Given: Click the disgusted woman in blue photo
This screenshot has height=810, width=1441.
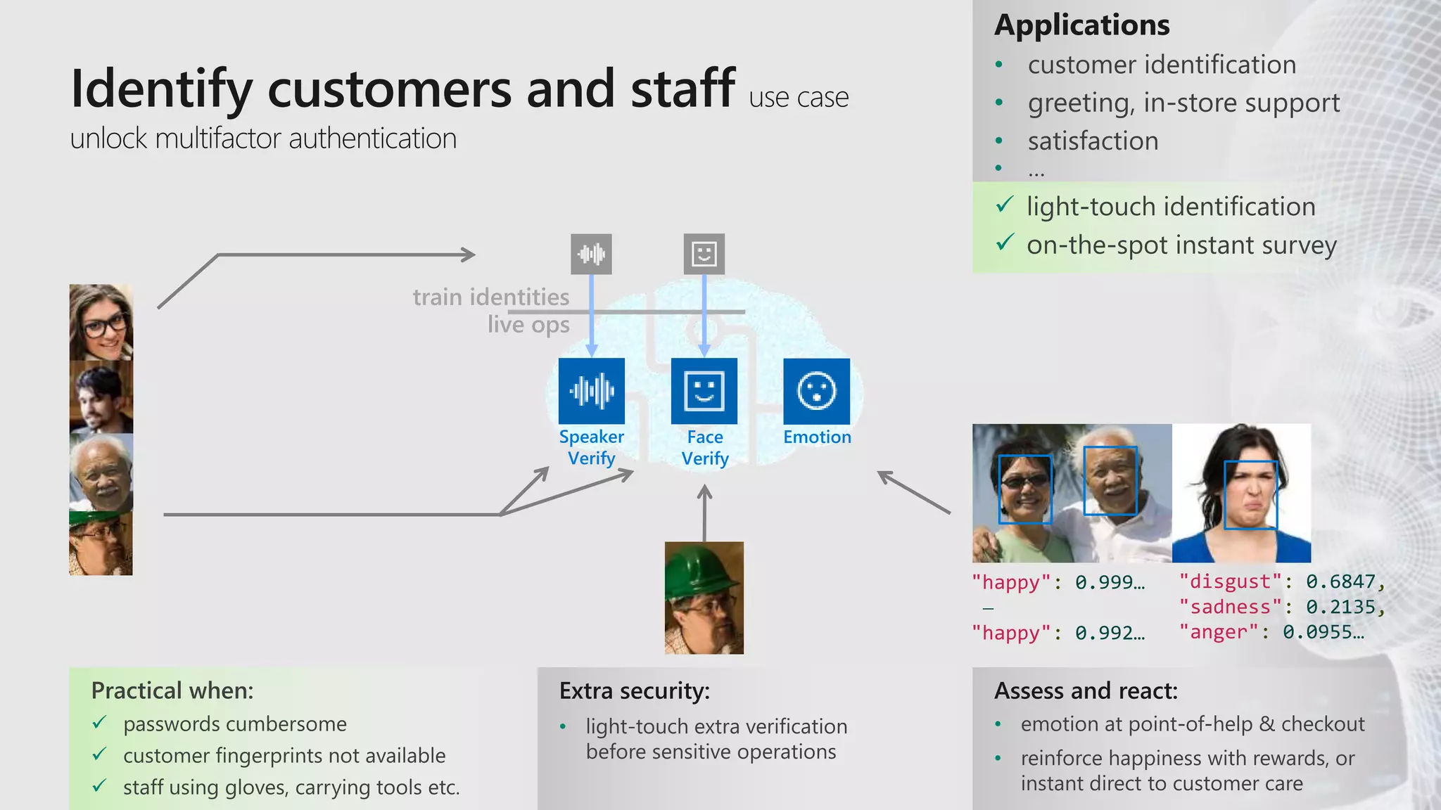Looking at the screenshot, I should click(x=1242, y=493).
